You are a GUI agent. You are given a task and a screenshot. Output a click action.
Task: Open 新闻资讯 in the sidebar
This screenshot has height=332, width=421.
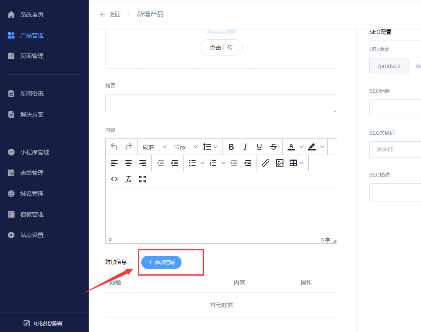[32, 94]
